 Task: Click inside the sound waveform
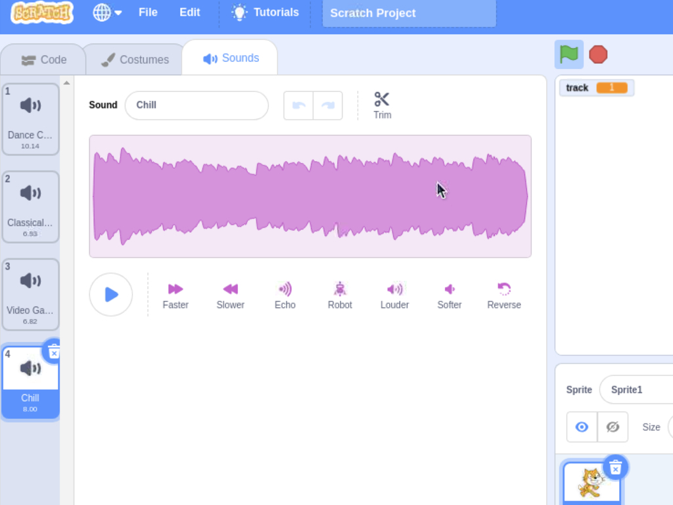pyautogui.click(x=310, y=196)
